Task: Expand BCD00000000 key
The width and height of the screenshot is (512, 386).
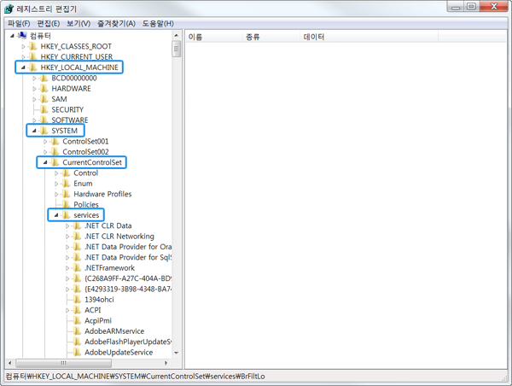Action: coord(34,78)
